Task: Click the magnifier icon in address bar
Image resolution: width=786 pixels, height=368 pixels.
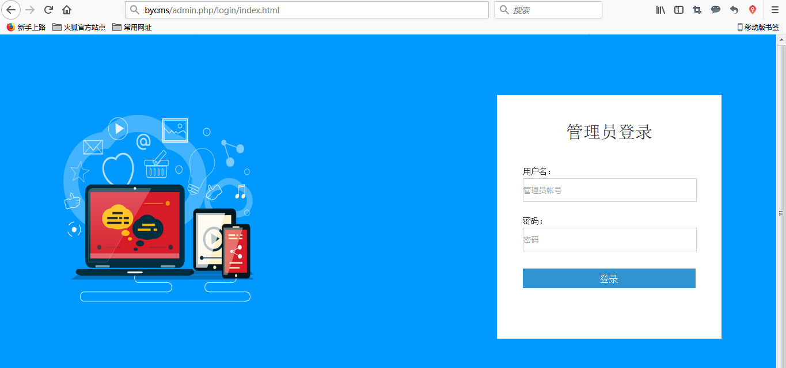Action: pyautogui.click(x=135, y=10)
